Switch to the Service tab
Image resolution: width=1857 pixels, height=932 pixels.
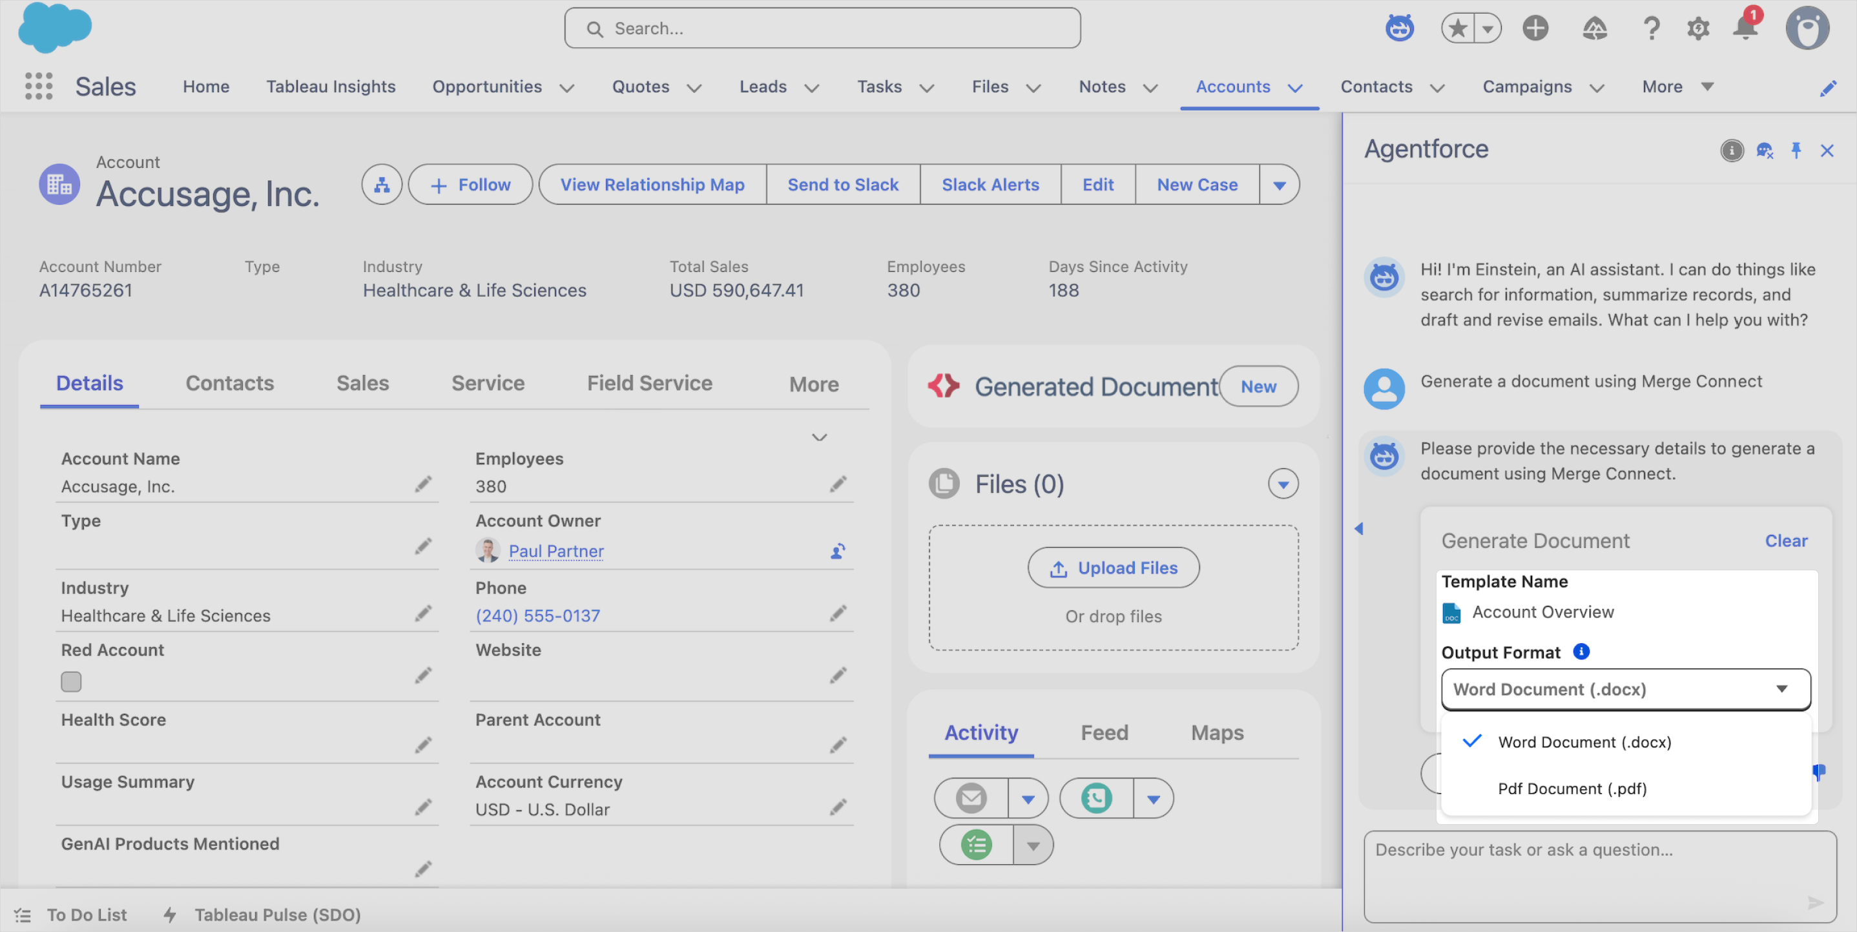pyautogui.click(x=488, y=383)
